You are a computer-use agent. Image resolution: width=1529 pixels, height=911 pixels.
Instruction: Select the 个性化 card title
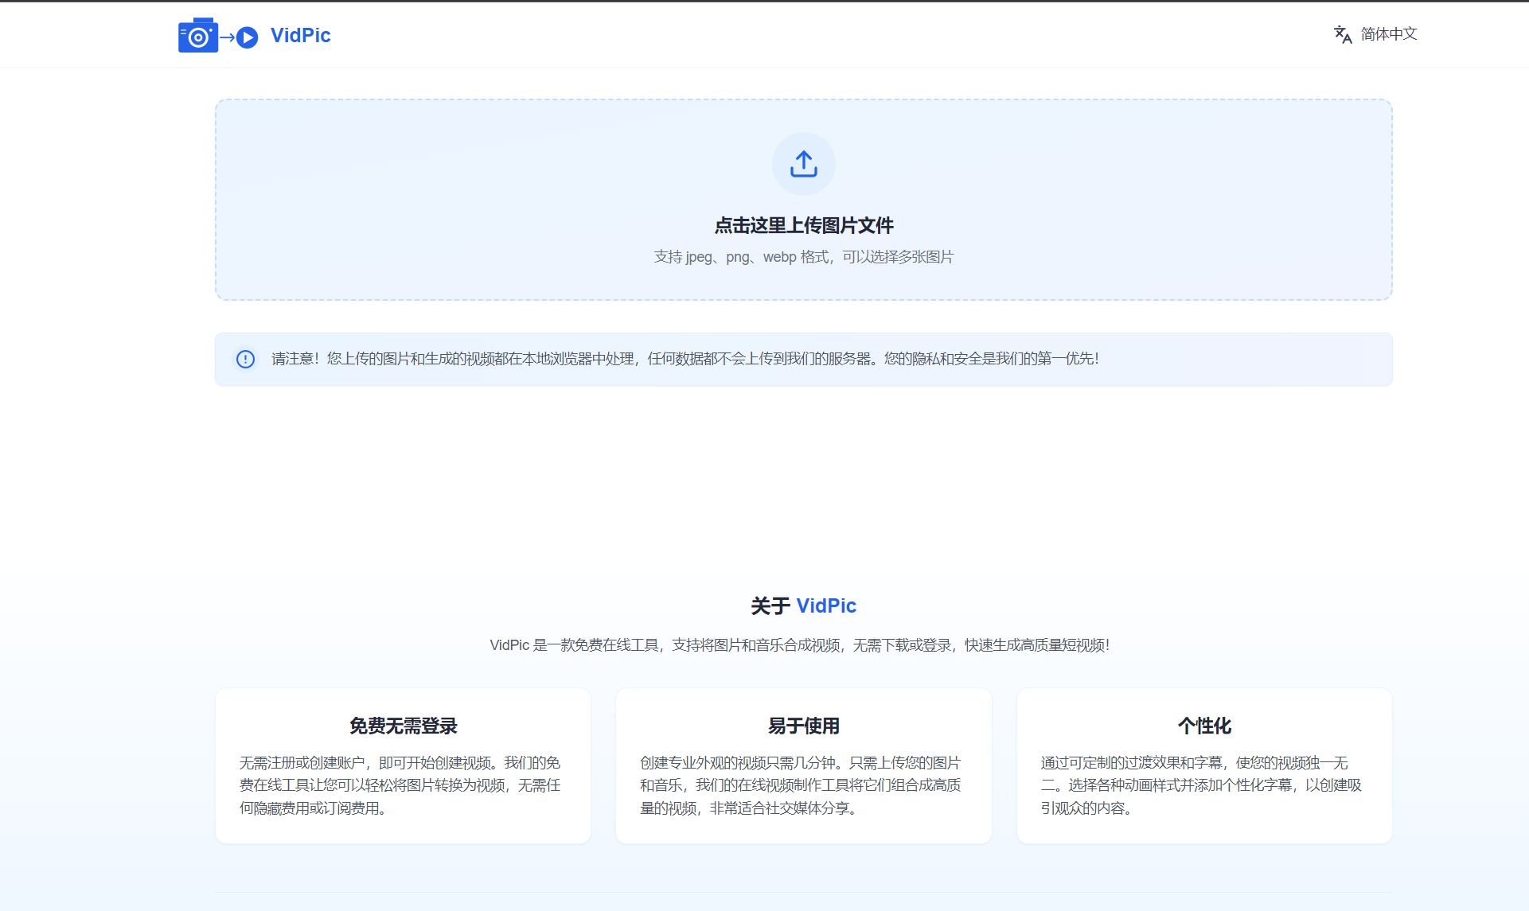(1204, 726)
